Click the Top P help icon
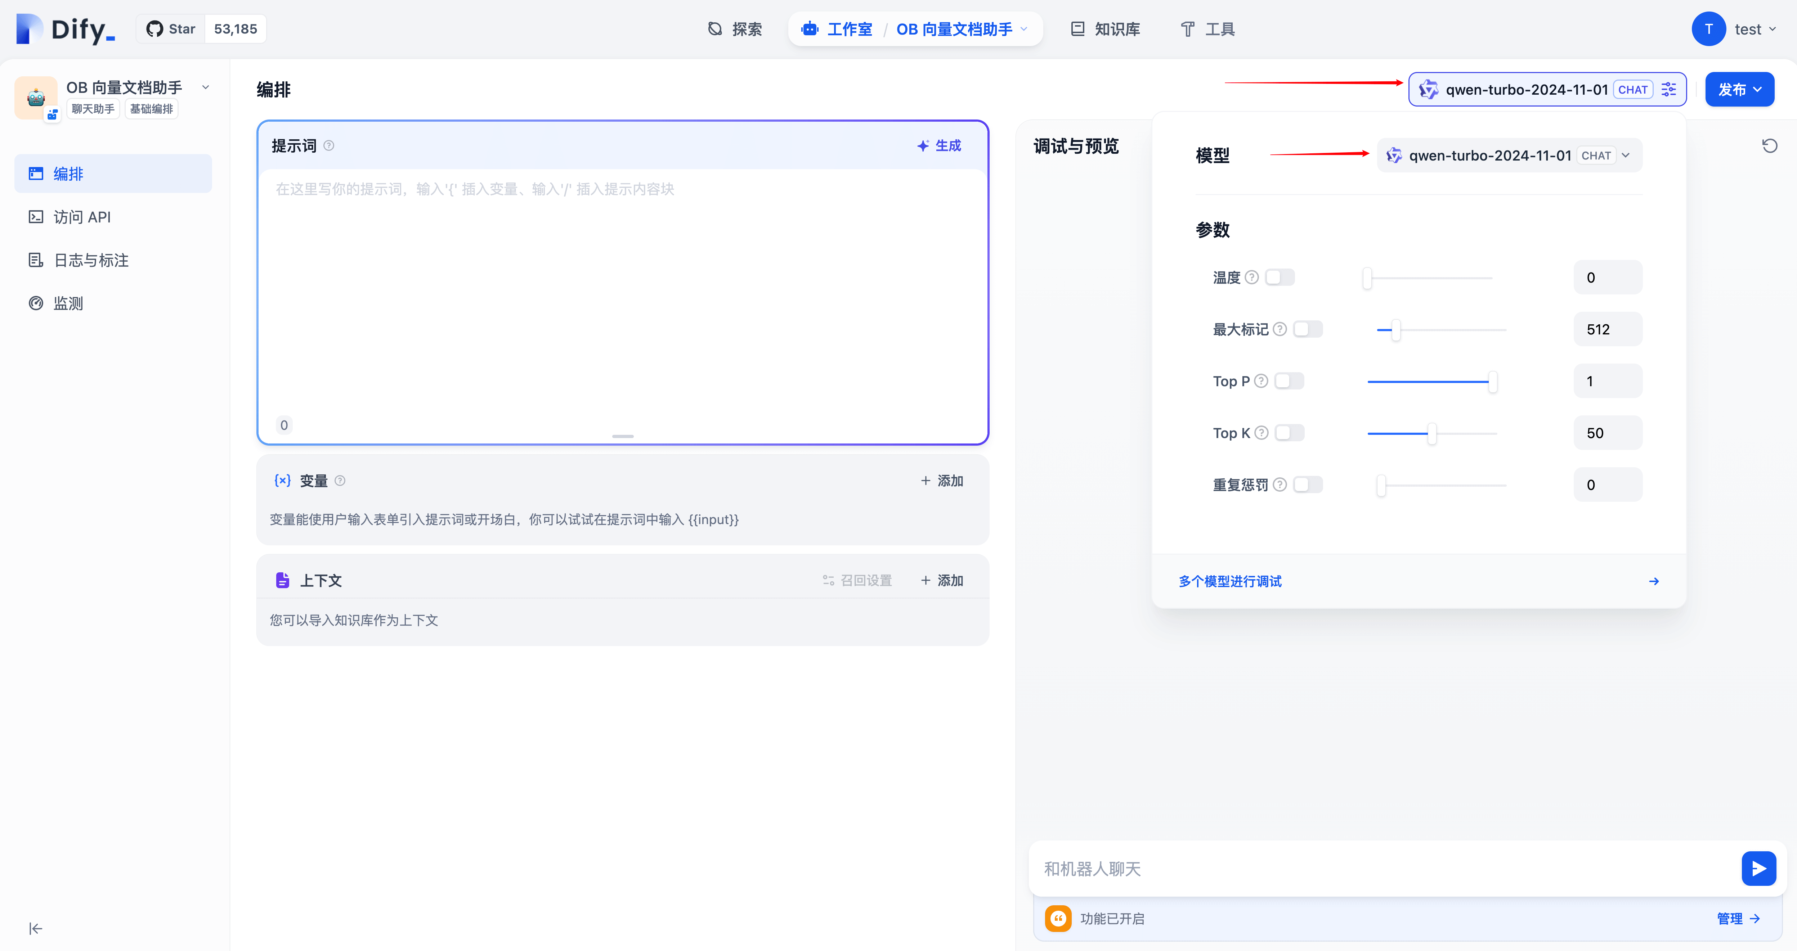The width and height of the screenshot is (1797, 951). [x=1261, y=381]
